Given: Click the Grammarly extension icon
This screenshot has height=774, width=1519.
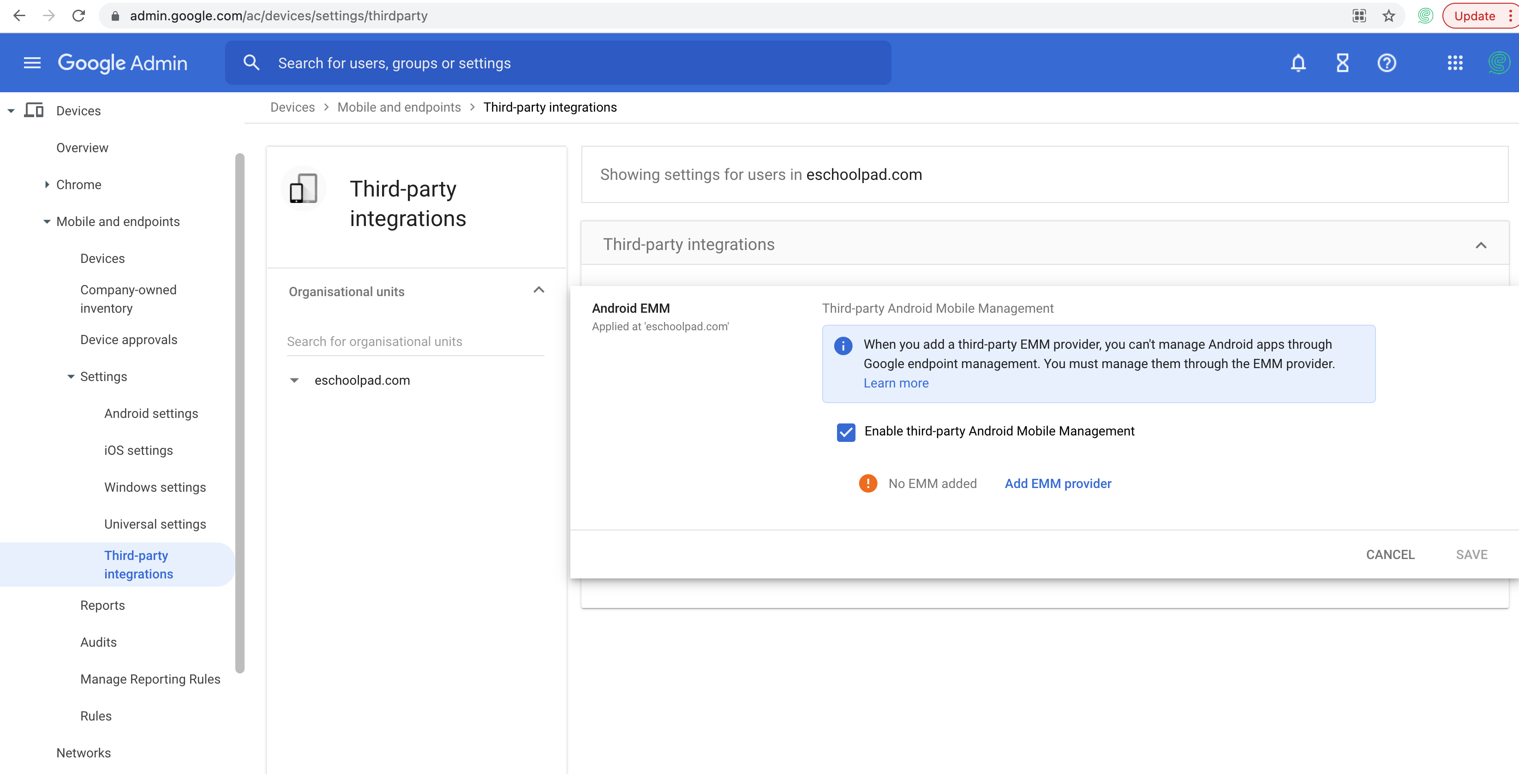Looking at the screenshot, I should click(1425, 16).
